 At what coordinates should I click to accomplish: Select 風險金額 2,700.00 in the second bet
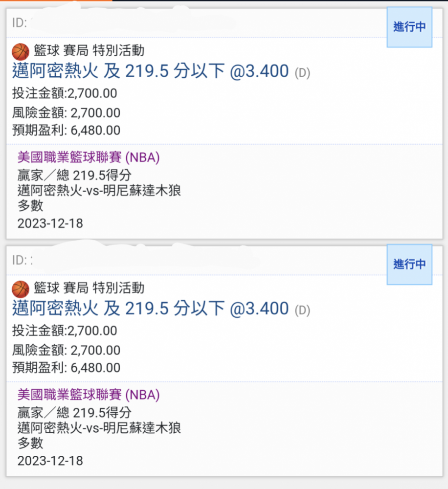tap(66, 350)
